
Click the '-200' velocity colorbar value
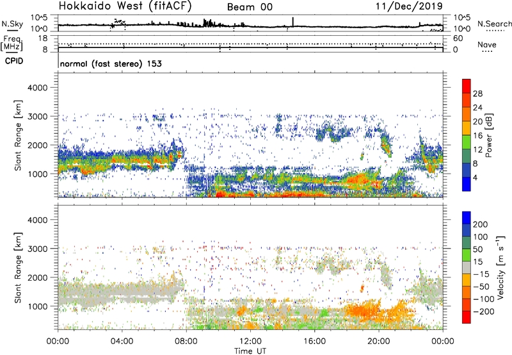[x=484, y=311]
